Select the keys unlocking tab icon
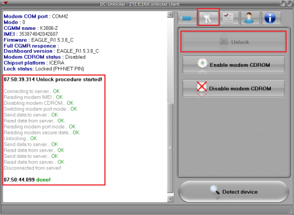 (208, 18)
